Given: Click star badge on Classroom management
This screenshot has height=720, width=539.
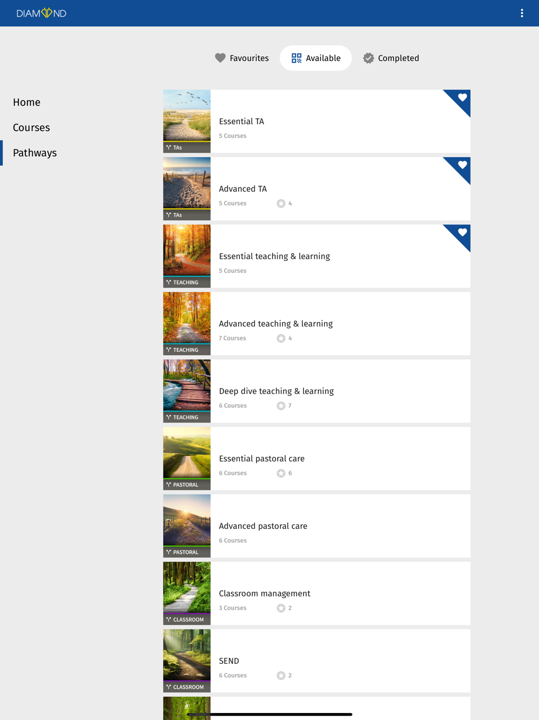Looking at the screenshot, I should click(x=281, y=608).
